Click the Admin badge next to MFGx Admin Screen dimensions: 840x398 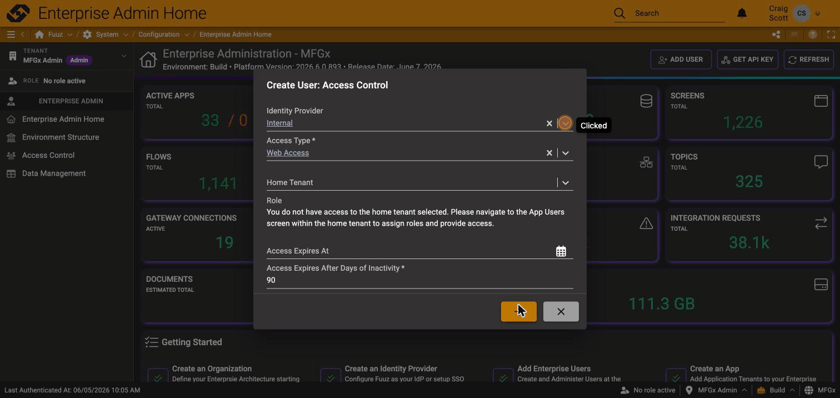(x=79, y=60)
